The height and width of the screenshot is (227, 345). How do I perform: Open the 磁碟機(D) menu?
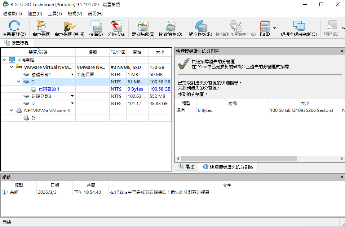[12, 14]
